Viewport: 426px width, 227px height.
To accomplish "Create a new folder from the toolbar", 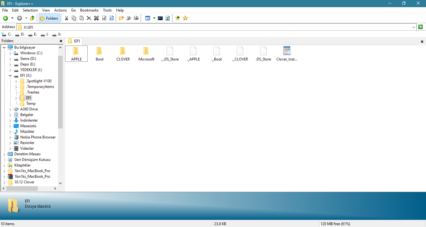I will pos(121,18).
